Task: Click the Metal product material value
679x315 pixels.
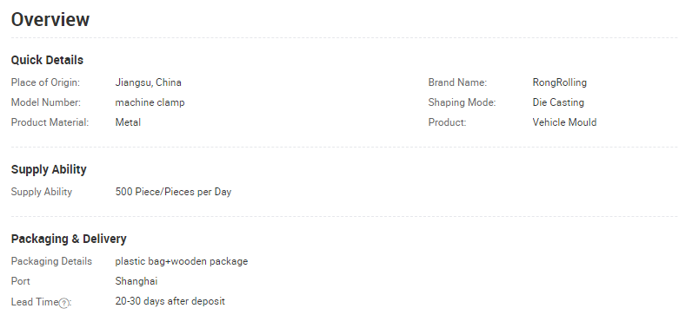Action: 128,122
